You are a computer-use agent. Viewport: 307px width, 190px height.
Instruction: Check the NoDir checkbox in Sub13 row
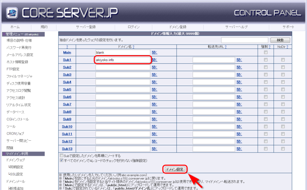point(283,149)
